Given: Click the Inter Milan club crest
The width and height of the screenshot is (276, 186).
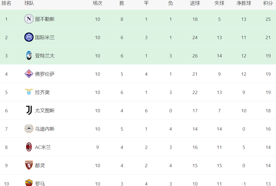Looking at the screenshot, I should tap(29, 37).
